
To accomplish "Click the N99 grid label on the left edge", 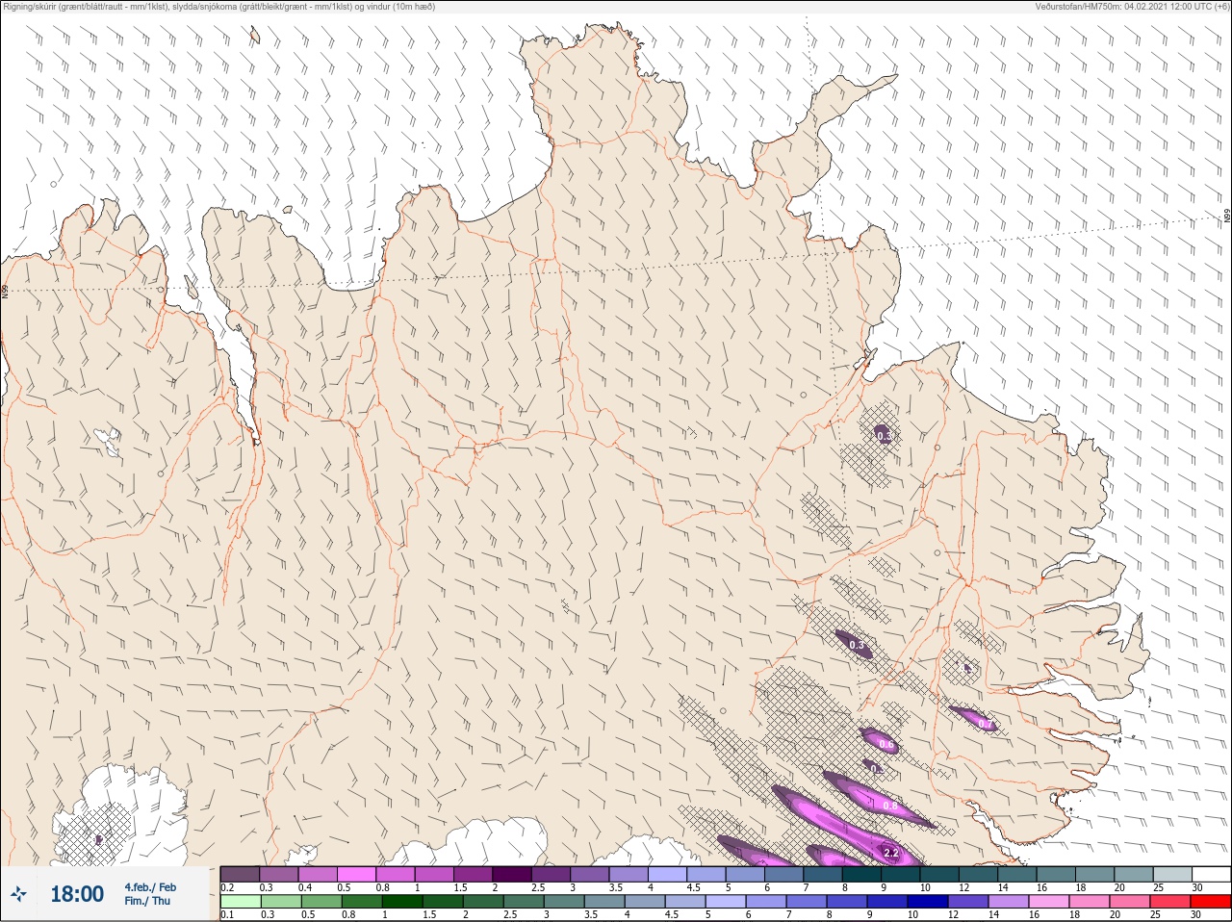I will (5, 290).
